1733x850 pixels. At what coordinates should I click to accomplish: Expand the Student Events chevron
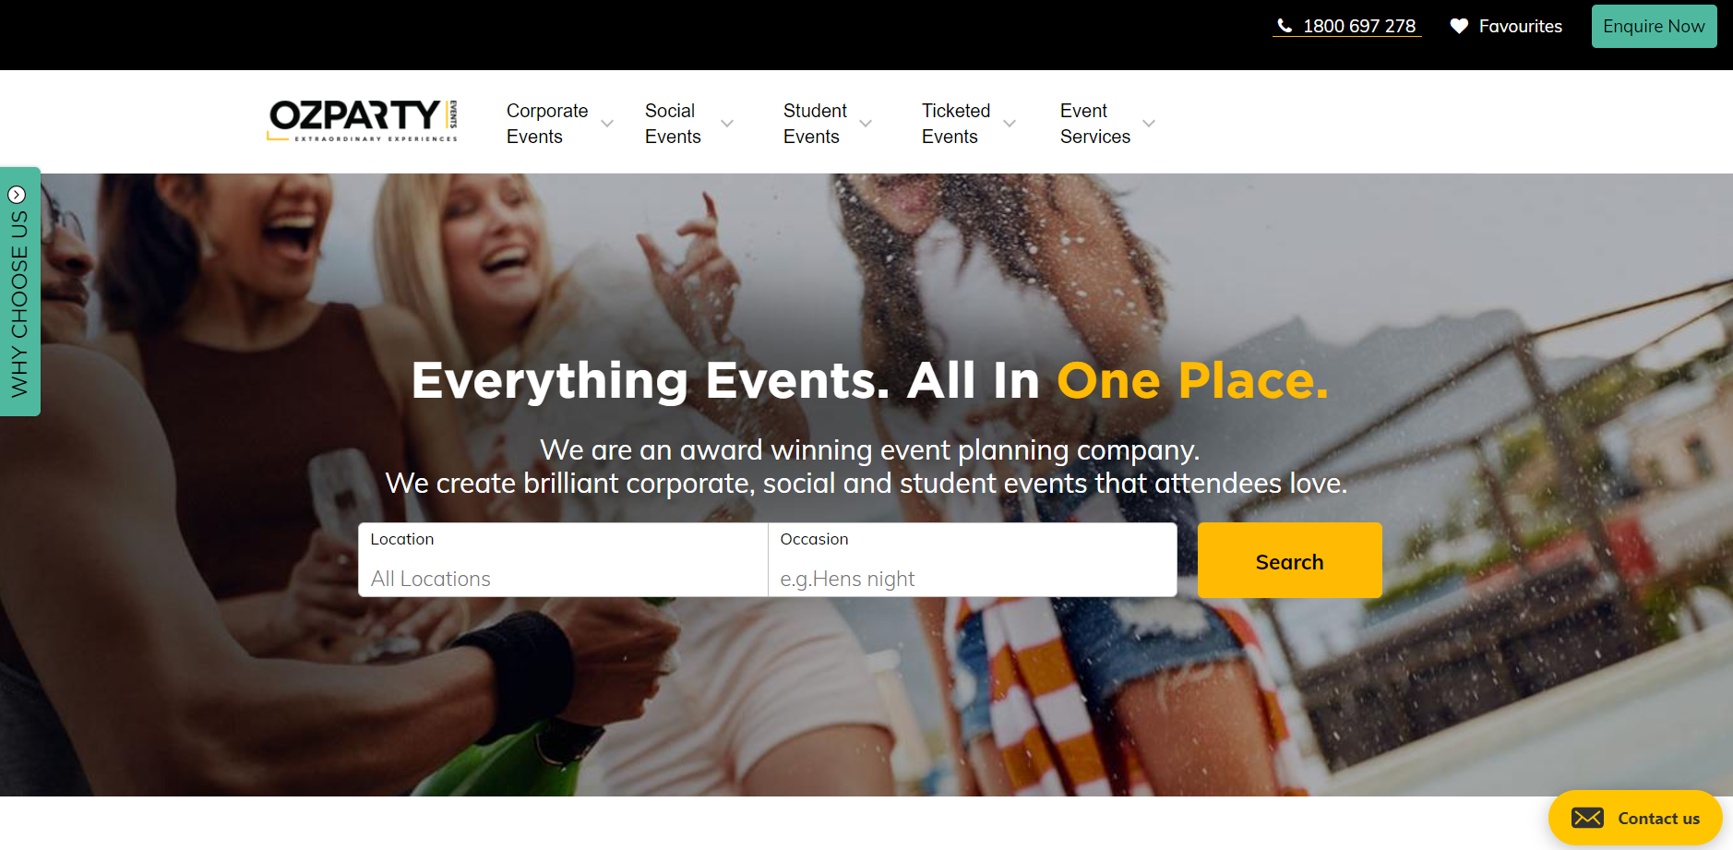(866, 124)
